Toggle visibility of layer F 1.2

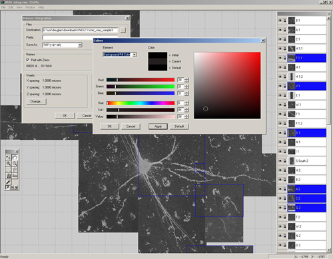pyautogui.click(x=280, y=123)
